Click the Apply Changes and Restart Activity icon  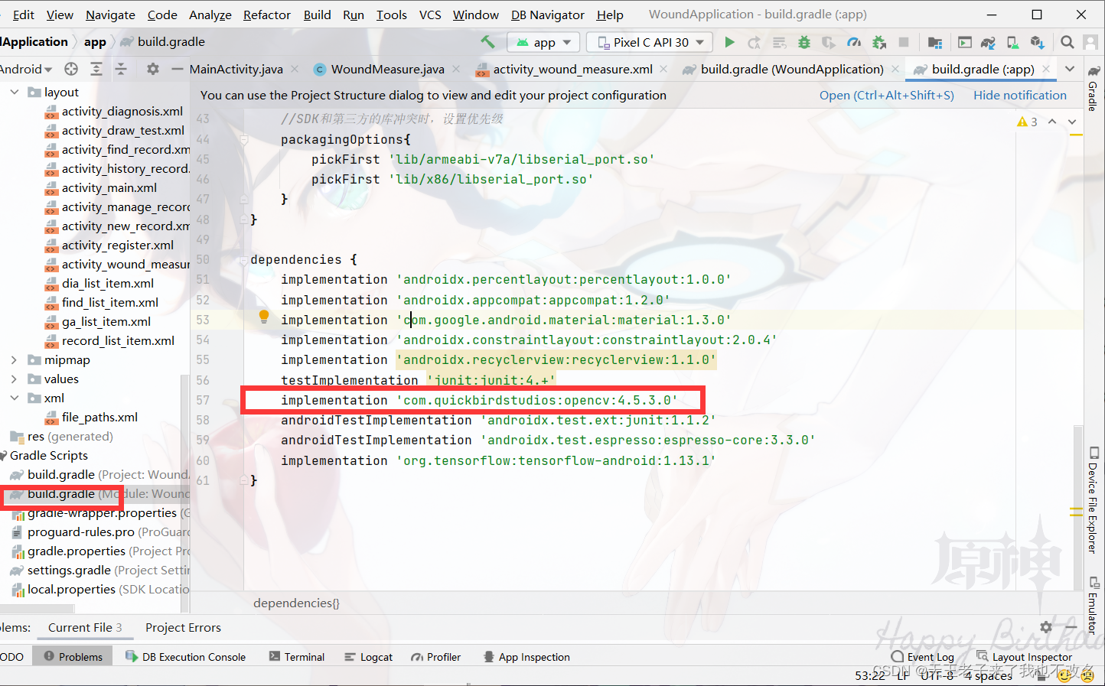tap(755, 42)
